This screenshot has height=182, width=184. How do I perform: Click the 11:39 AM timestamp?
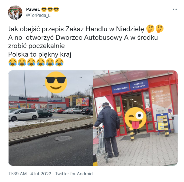[17, 174]
